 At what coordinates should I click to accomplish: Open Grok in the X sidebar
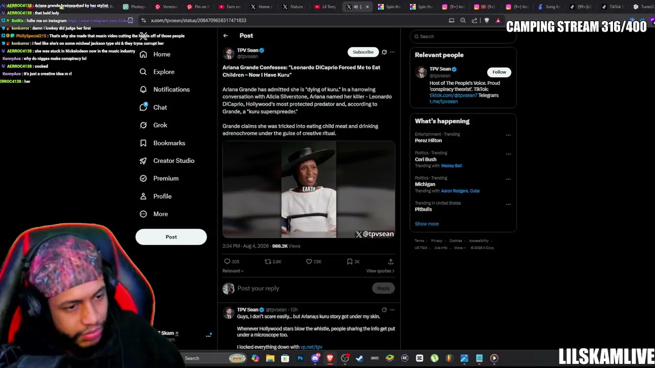click(x=154, y=125)
